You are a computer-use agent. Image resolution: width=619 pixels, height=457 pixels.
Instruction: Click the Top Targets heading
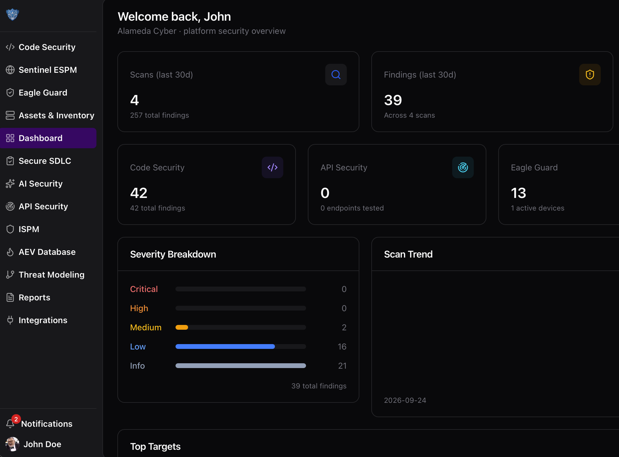155,447
